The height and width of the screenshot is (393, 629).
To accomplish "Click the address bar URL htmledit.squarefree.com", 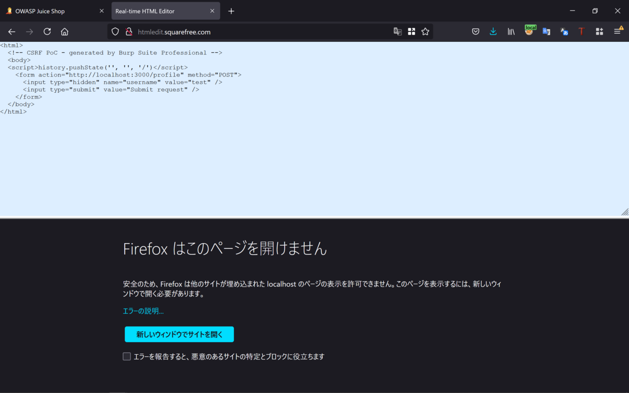I will tap(174, 32).
